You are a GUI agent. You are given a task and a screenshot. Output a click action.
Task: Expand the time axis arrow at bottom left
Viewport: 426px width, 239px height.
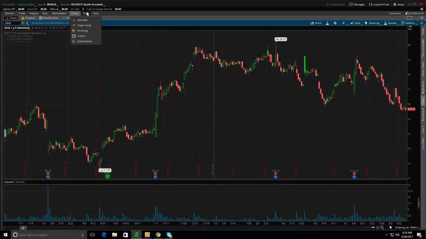[23, 228]
